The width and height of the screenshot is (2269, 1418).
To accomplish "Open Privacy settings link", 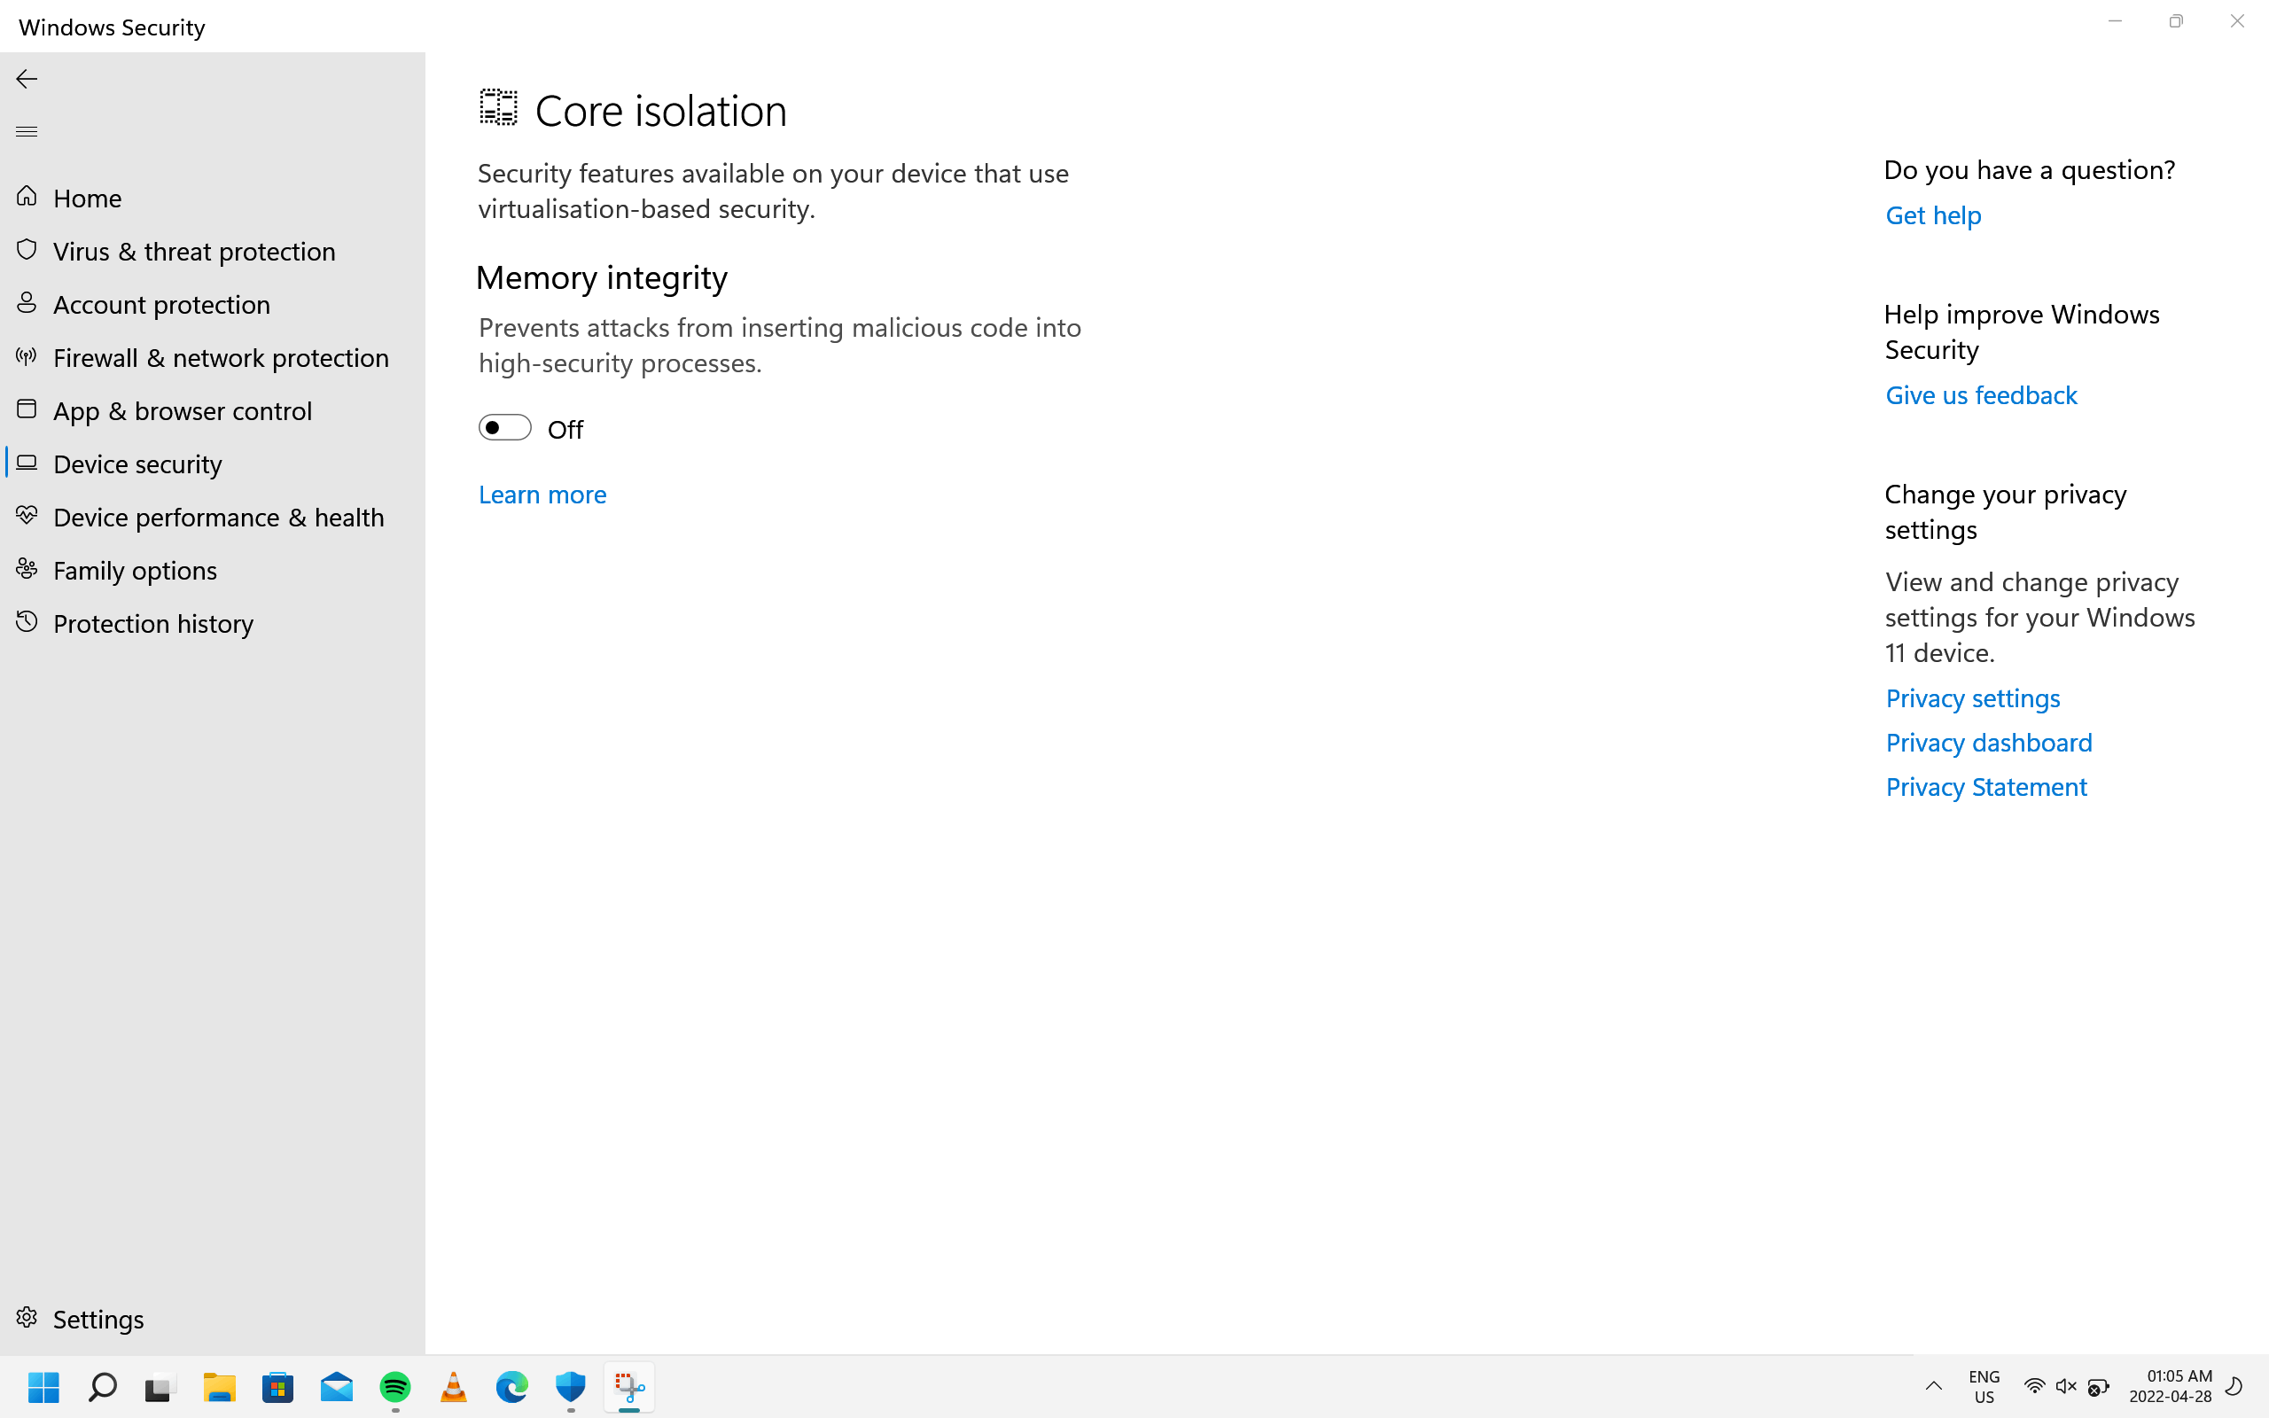I will [1972, 697].
